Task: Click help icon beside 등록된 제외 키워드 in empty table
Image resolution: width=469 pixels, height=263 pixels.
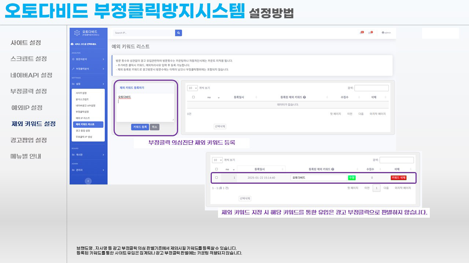Action: [x=304, y=98]
